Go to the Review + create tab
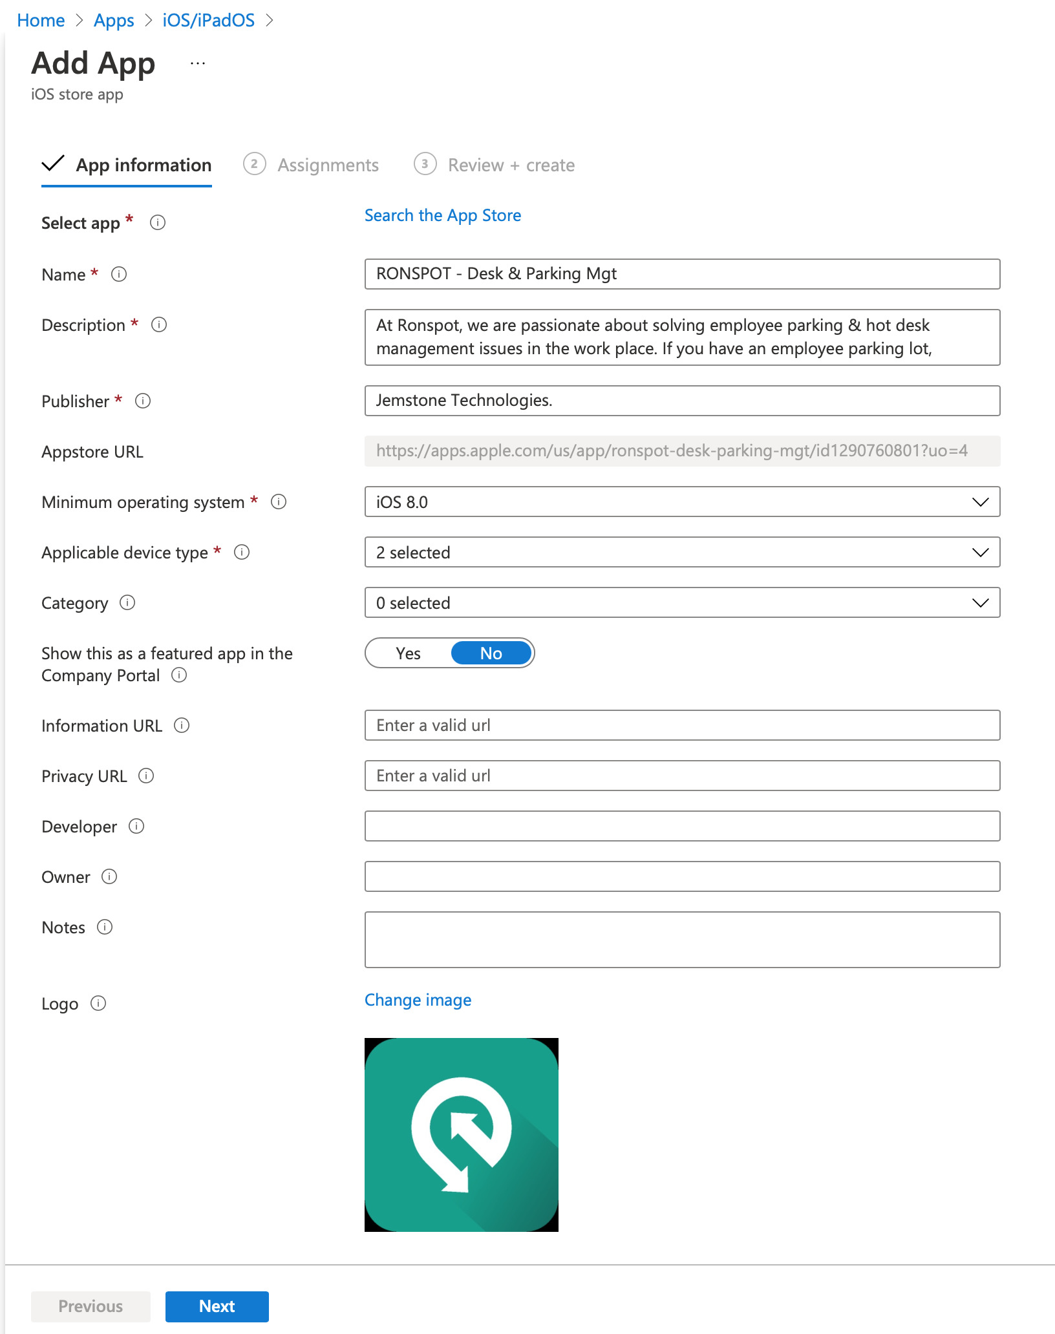The image size is (1055, 1334). (x=495, y=165)
